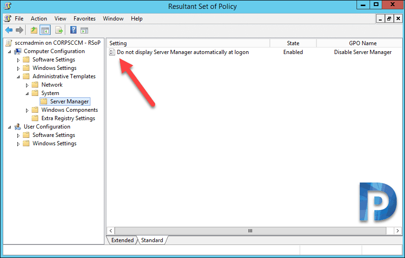
Task: Select the sccmadmin on CORPSCCM - RSoP node
Action: click(58, 43)
